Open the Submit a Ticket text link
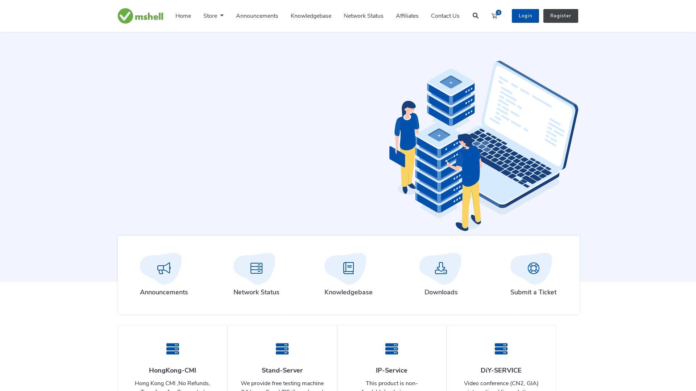Screen dimensions: 696x391 point(533,292)
